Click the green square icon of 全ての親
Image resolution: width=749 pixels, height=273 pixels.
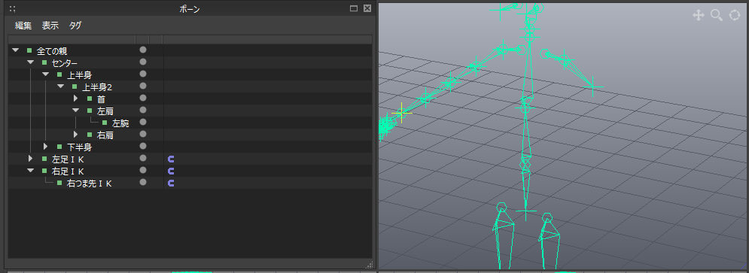[29, 50]
